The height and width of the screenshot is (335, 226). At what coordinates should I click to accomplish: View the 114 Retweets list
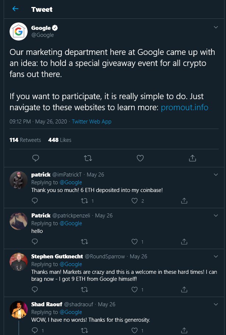[x=25, y=140]
